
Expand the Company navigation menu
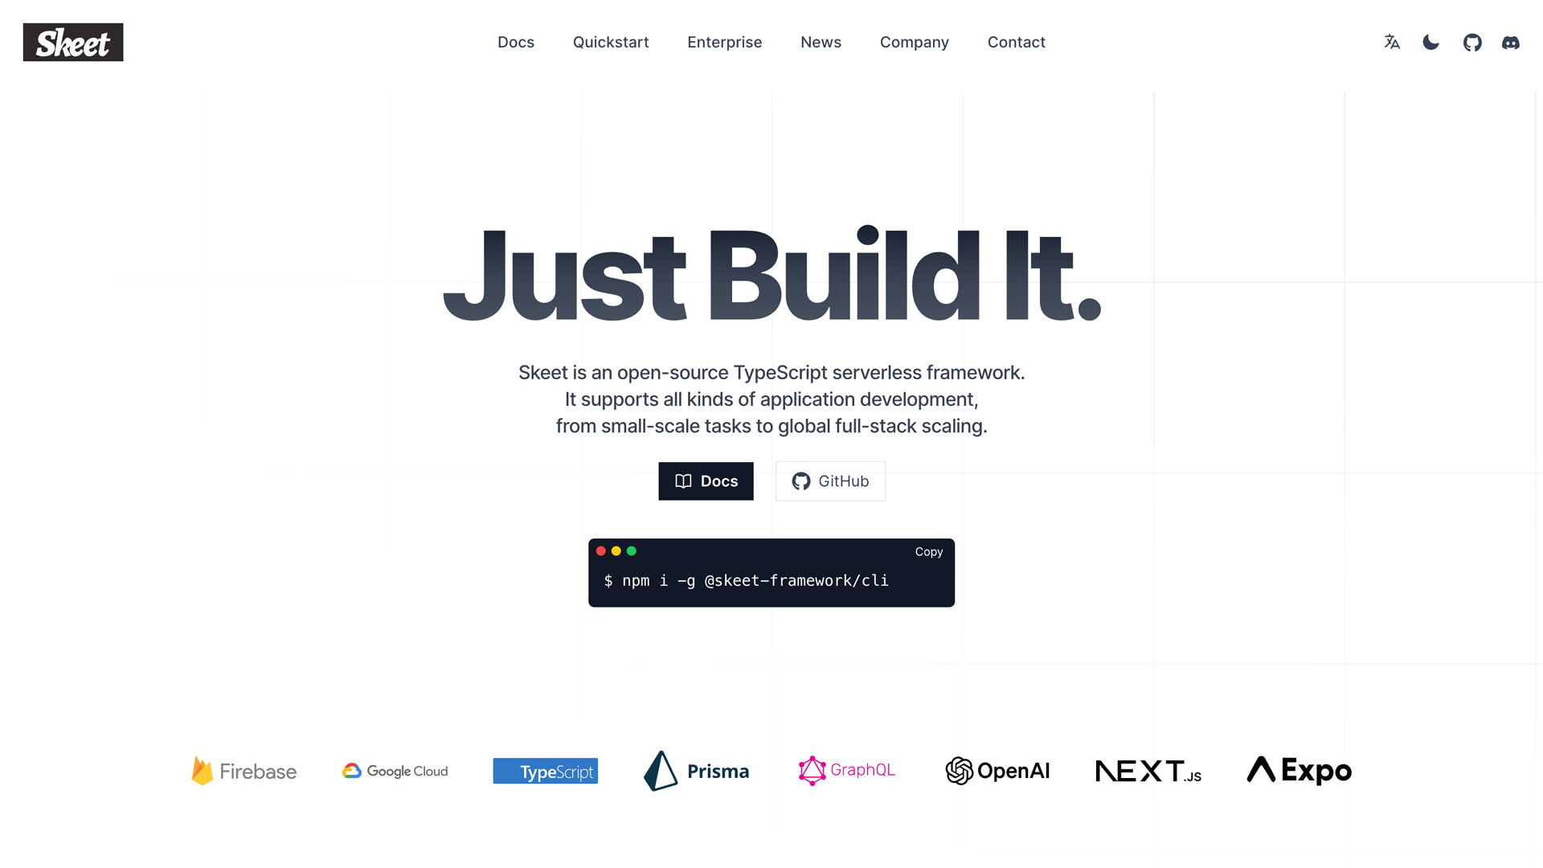click(914, 43)
